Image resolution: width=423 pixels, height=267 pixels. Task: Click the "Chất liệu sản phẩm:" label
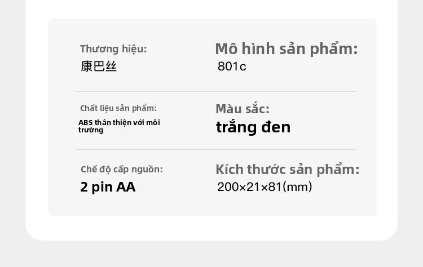(118, 108)
